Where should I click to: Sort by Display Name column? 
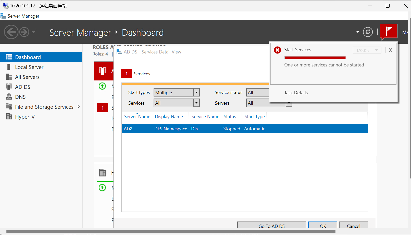pyautogui.click(x=169, y=116)
